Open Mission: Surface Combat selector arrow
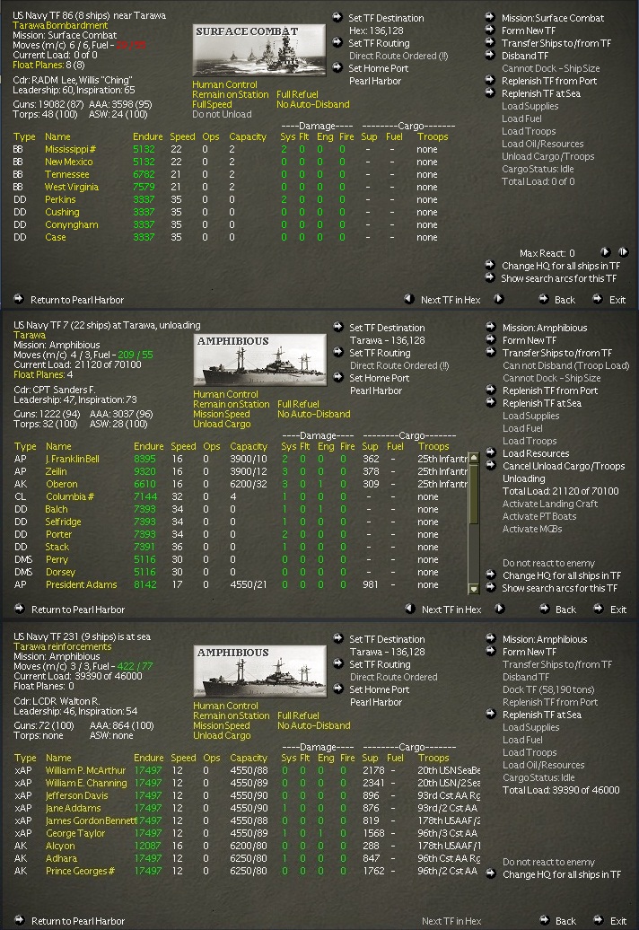This screenshot has width=639, height=930. click(x=490, y=17)
